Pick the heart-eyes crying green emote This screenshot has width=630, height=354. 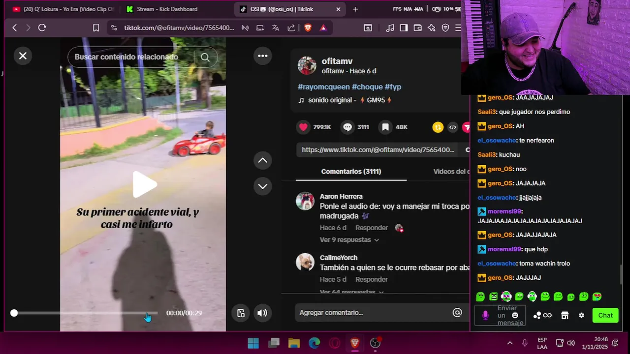coord(597,296)
